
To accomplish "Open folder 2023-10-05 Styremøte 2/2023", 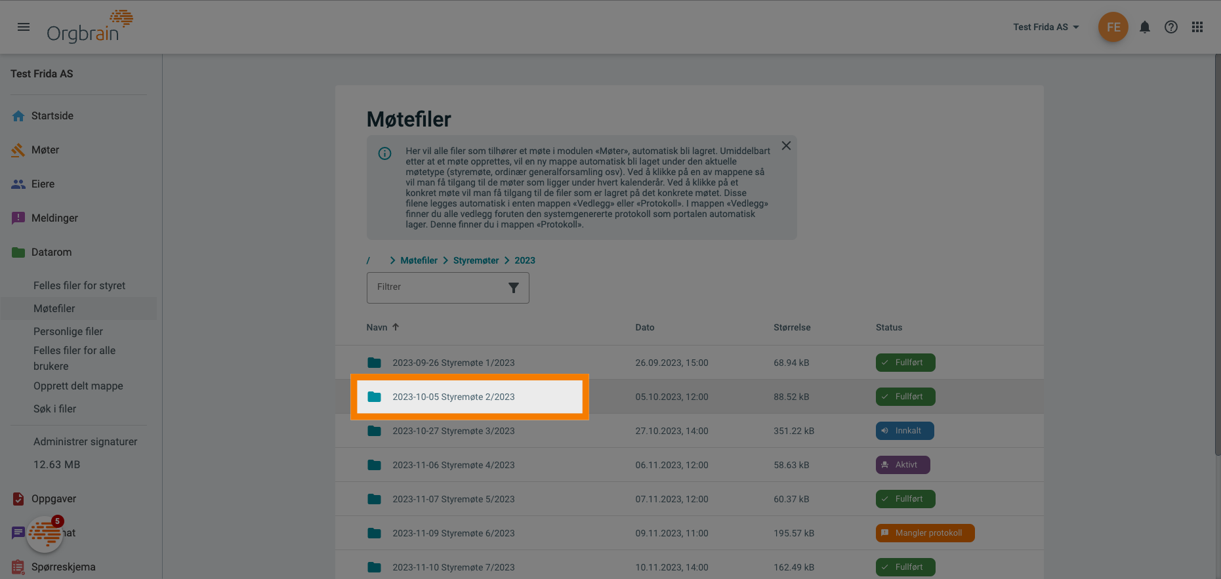I will tap(453, 397).
